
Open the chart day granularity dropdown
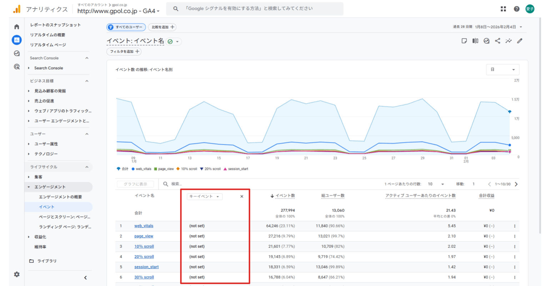502,69
